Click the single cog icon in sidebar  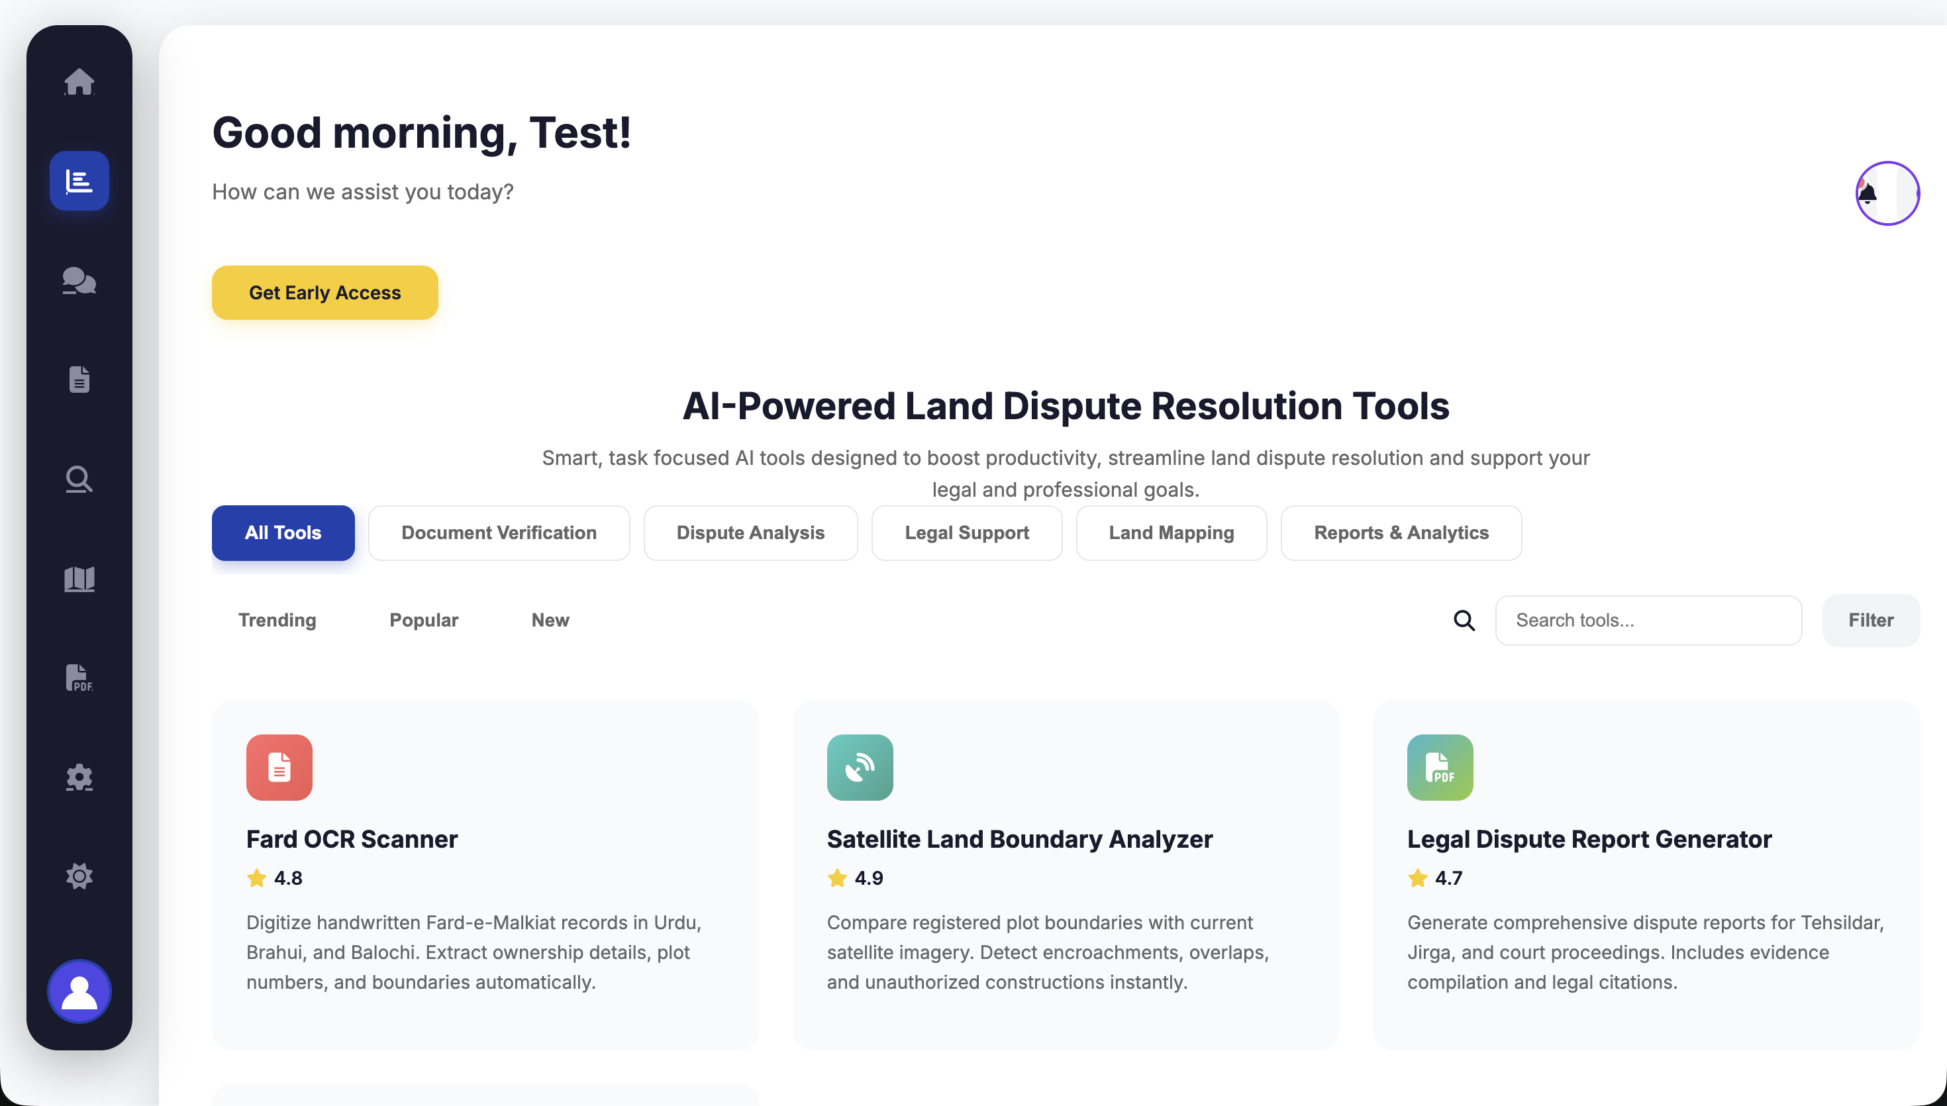click(x=79, y=877)
